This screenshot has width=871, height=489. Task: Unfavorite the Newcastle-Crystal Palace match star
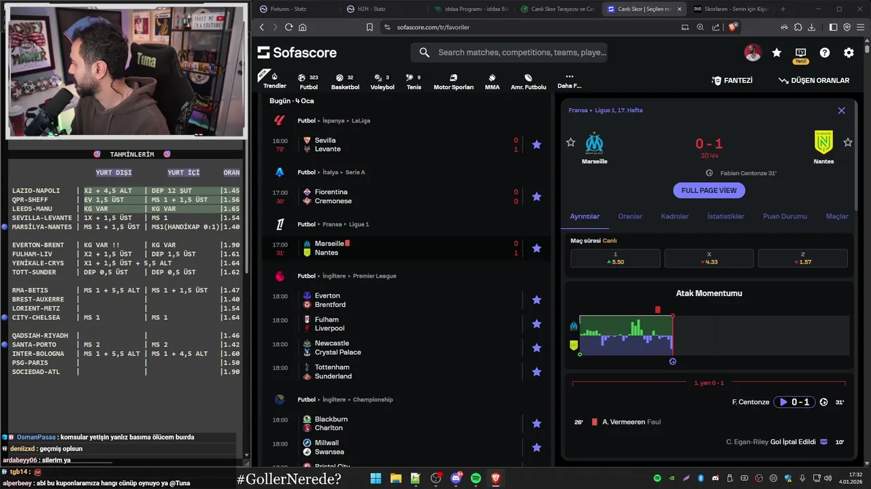[x=536, y=348]
